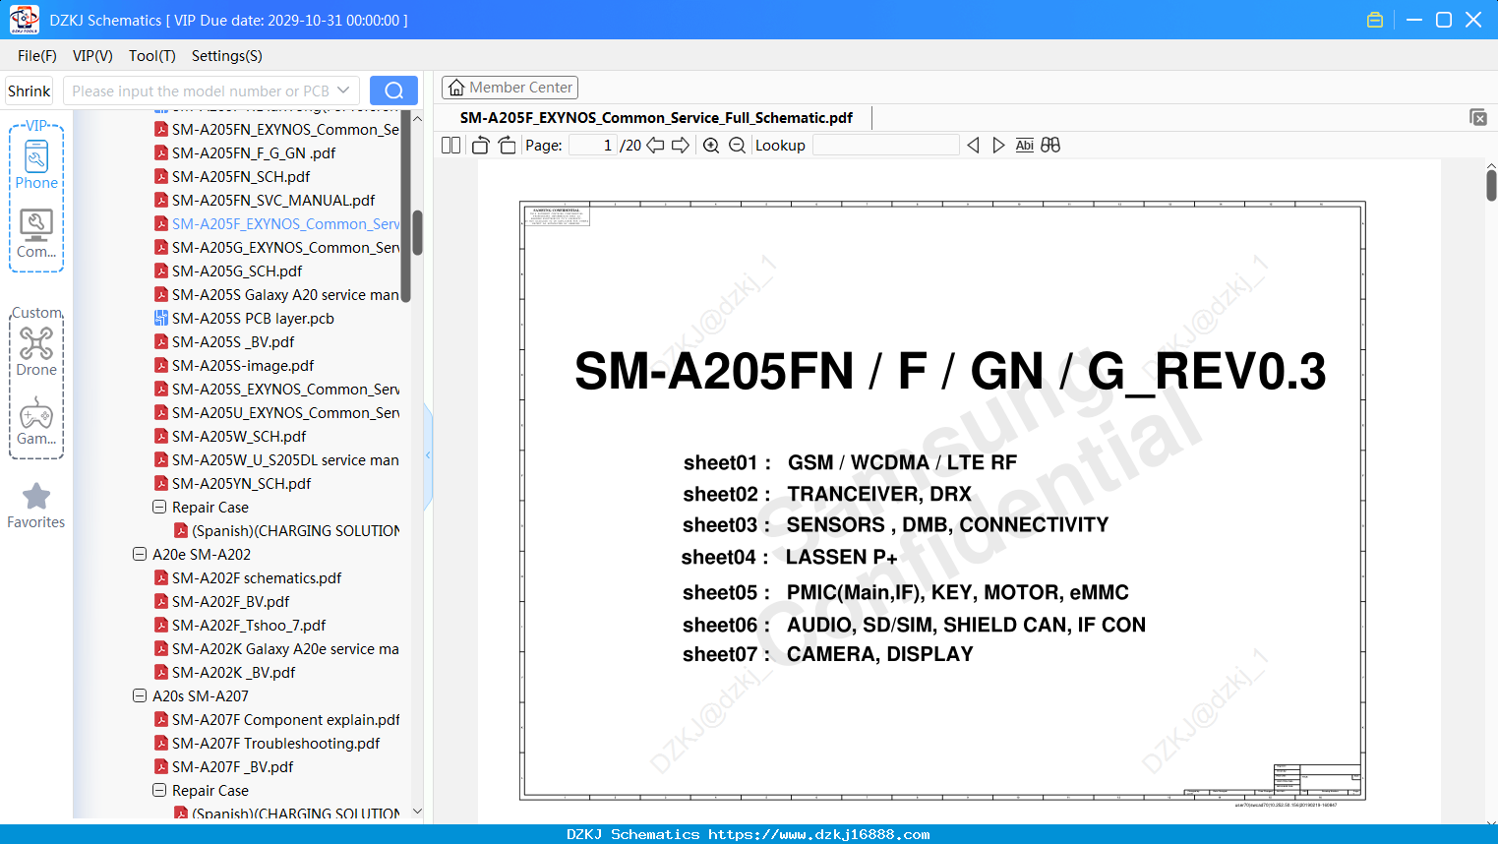The height and width of the screenshot is (844, 1498).
Task: Open SM-A202F_Tshoo_7.pdf
Action: pyautogui.click(x=240, y=626)
